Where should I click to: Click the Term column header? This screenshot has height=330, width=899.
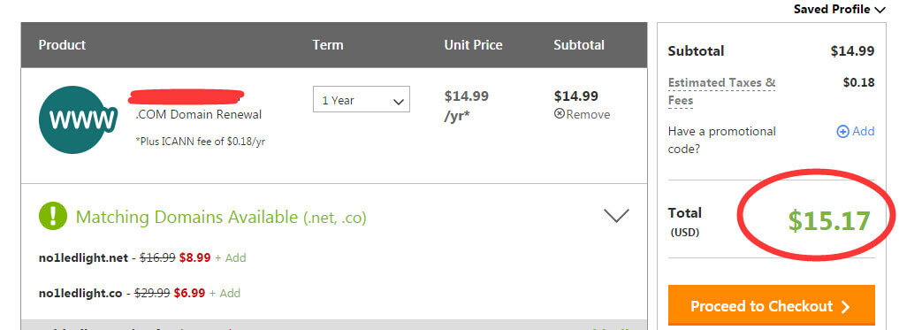[328, 45]
